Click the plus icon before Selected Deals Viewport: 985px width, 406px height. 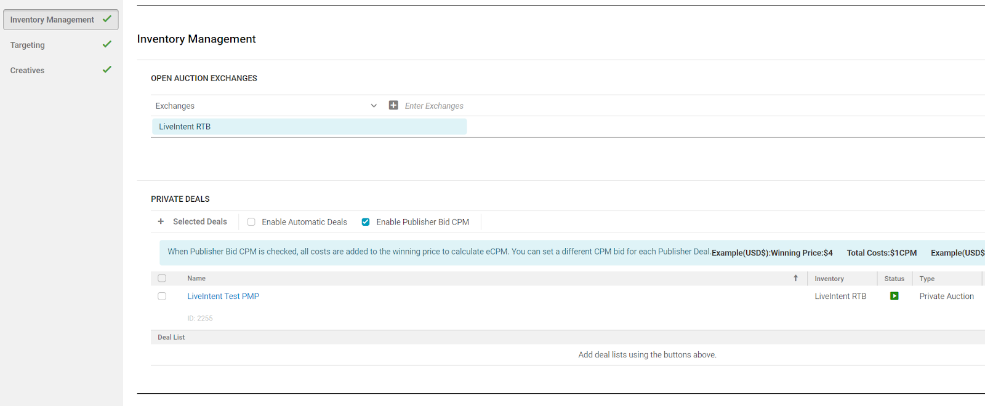pyautogui.click(x=161, y=221)
